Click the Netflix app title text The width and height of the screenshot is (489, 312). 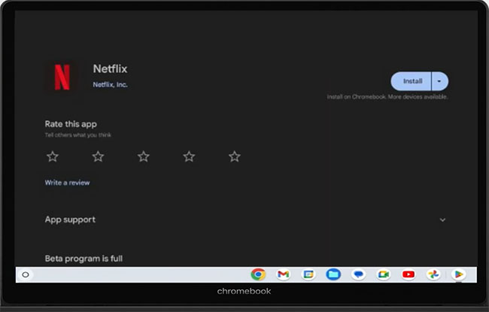(110, 68)
